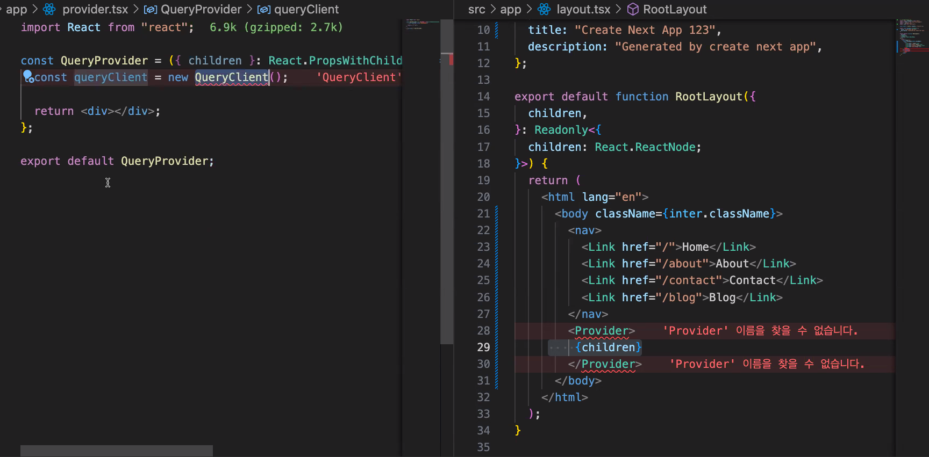
Task: Click the lightbulb quick-fix icon beside queryClient line
Action: pos(28,77)
